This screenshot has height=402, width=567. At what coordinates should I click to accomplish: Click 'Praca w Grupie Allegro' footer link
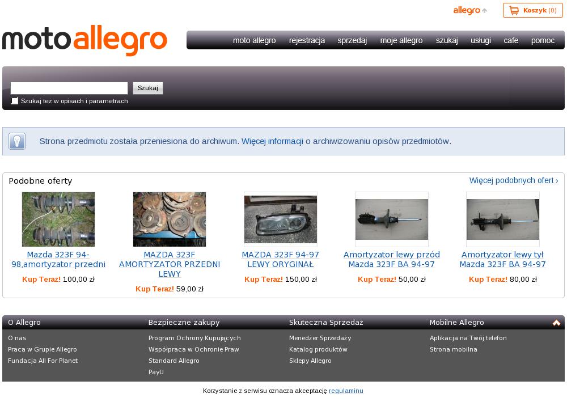click(x=43, y=349)
